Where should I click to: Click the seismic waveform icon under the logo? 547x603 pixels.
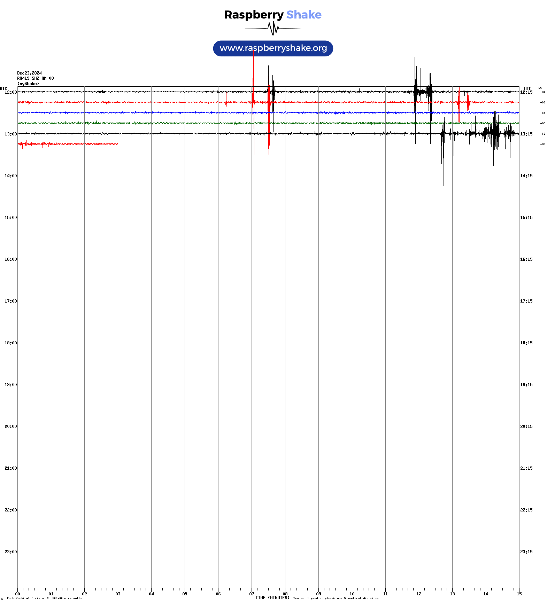(x=273, y=29)
